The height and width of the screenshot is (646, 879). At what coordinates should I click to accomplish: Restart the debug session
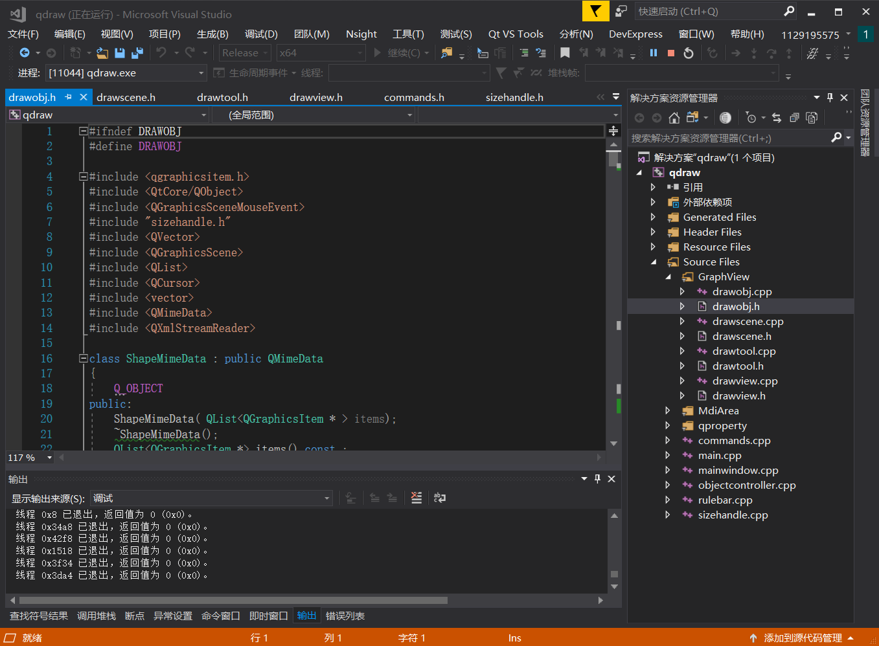[689, 53]
